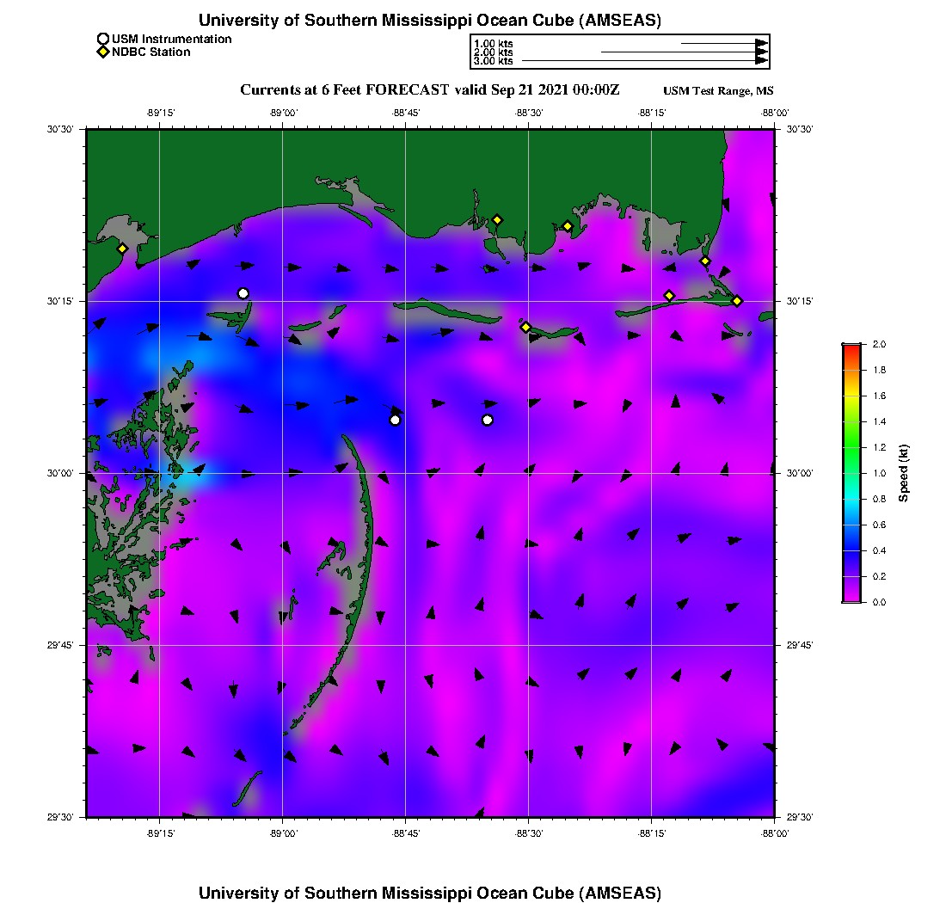Image resolution: width=946 pixels, height=903 pixels.
Task: Click the top-axis '-88°45'' longitude label
Action: point(406,114)
